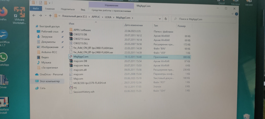The width and height of the screenshot is (265, 119).
Task: Open Firefox from the desktop
Action: click(x=3, y=13)
